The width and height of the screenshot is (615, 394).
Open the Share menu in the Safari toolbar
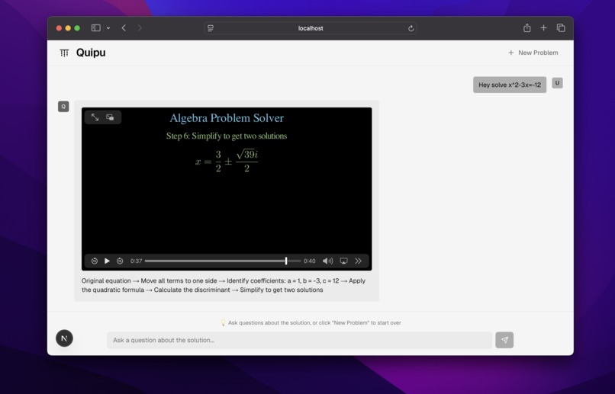(526, 27)
